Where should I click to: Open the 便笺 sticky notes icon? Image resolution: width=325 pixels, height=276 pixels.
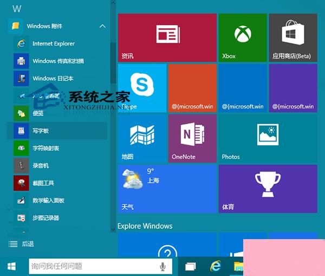click(x=21, y=113)
